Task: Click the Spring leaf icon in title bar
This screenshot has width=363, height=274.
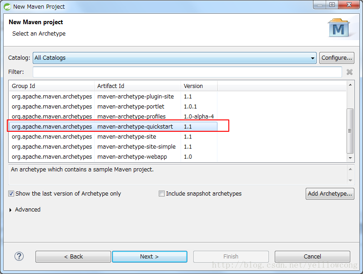Action: pos(7,7)
